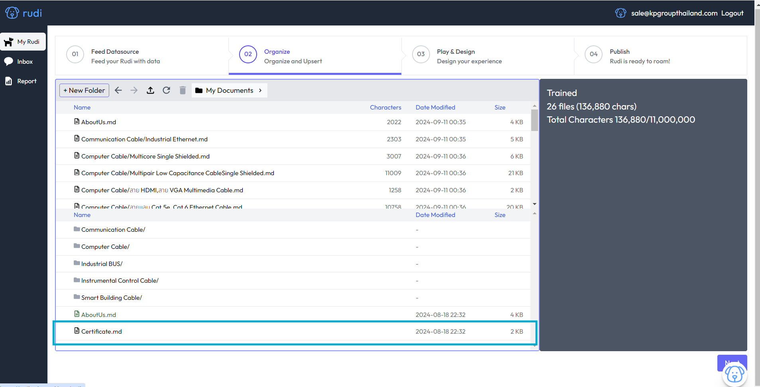Click document icon of Industrial Ethernet.md

(x=77, y=139)
